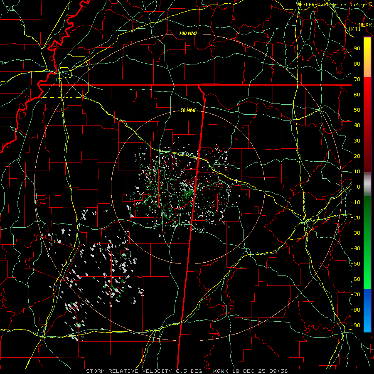Click the "50 NMI" range ring label
Viewport: 374px width, 374px height.
click(x=188, y=110)
